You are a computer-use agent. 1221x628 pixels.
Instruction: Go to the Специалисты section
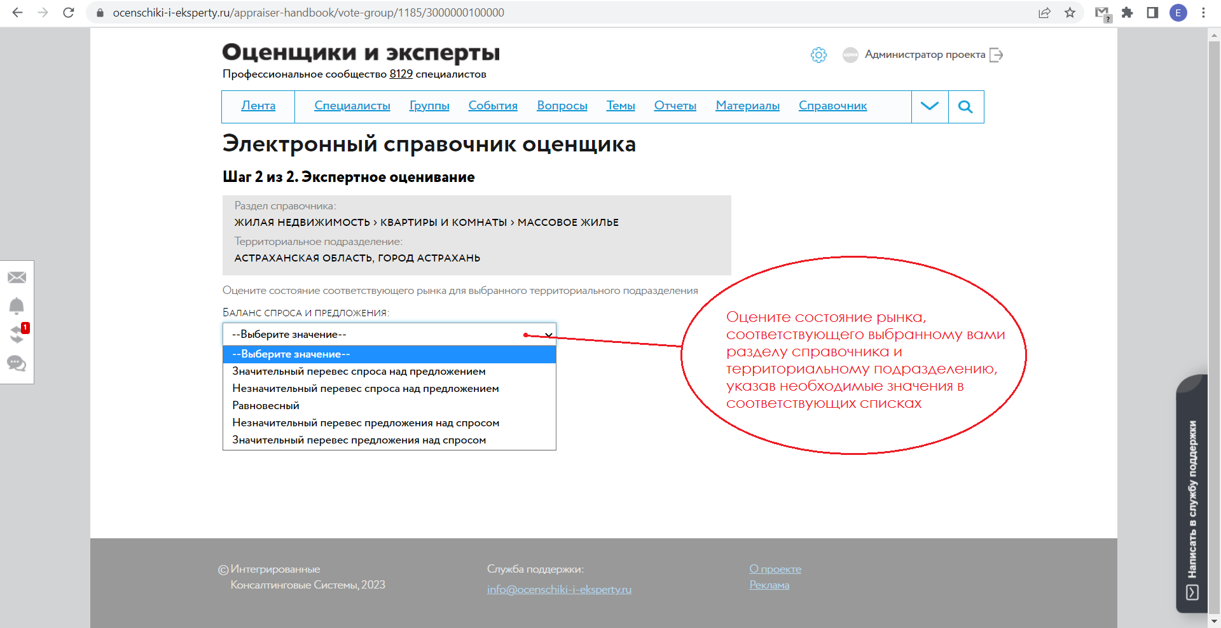(x=352, y=106)
